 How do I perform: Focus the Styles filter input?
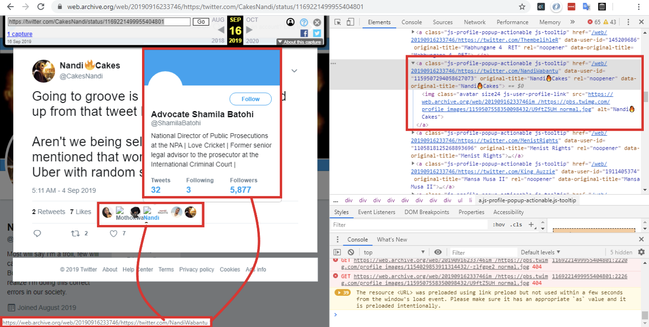(x=409, y=224)
